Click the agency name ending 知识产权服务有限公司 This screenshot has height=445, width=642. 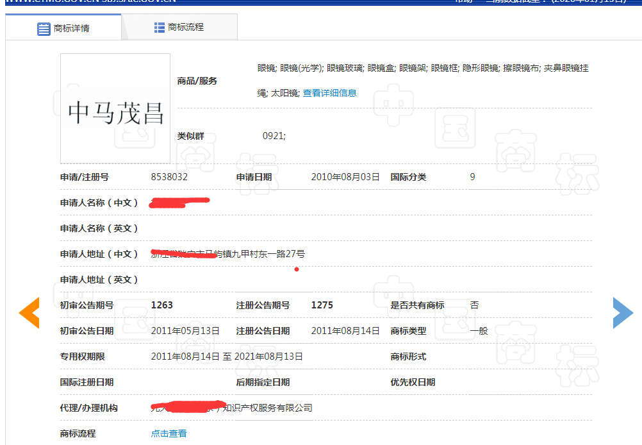click(267, 408)
